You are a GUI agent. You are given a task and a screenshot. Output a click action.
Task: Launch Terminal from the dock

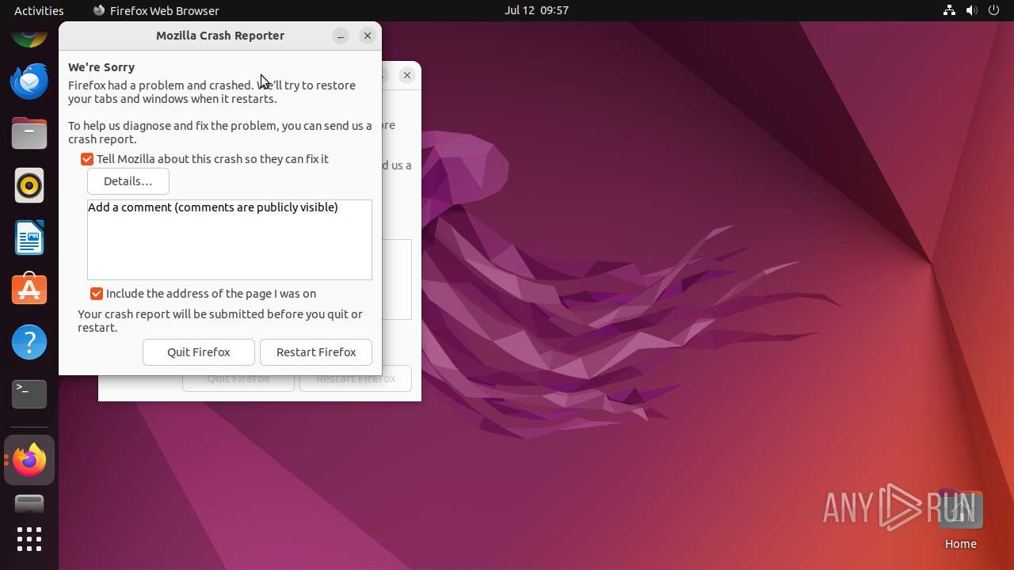click(29, 394)
